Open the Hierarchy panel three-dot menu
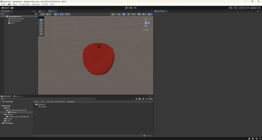 [36, 11]
